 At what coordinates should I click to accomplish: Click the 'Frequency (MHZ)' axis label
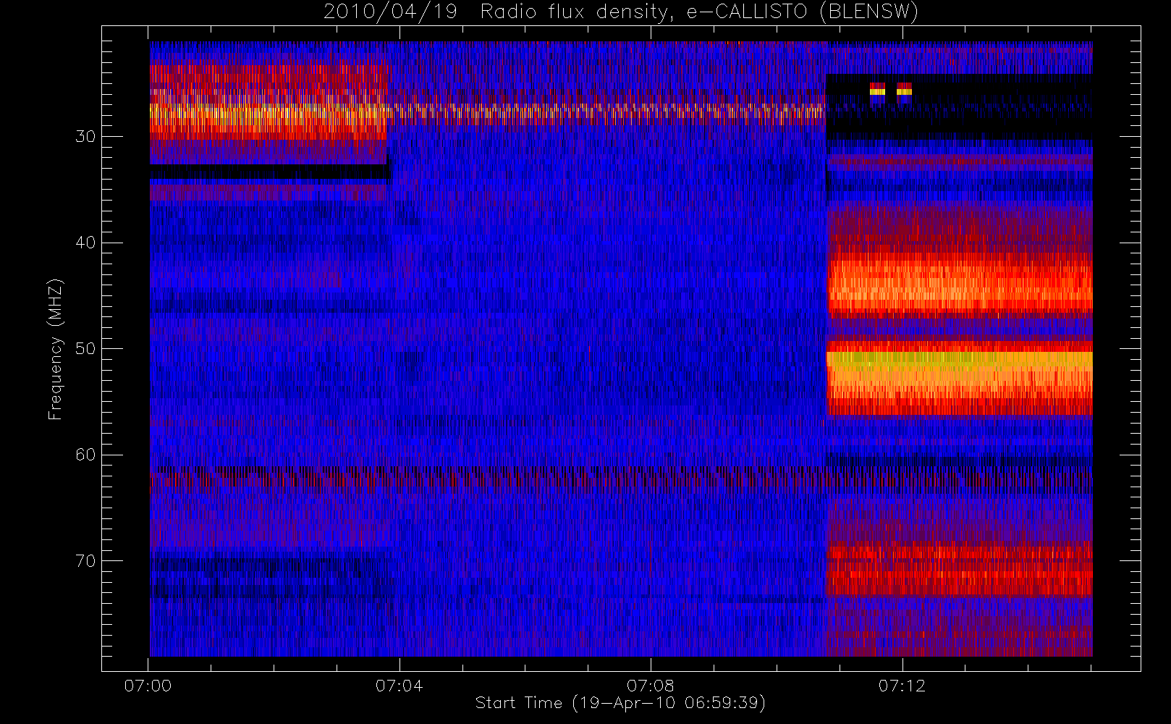[x=55, y=349]
